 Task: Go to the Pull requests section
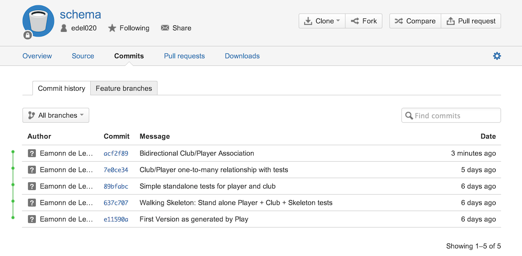(184, 56)
